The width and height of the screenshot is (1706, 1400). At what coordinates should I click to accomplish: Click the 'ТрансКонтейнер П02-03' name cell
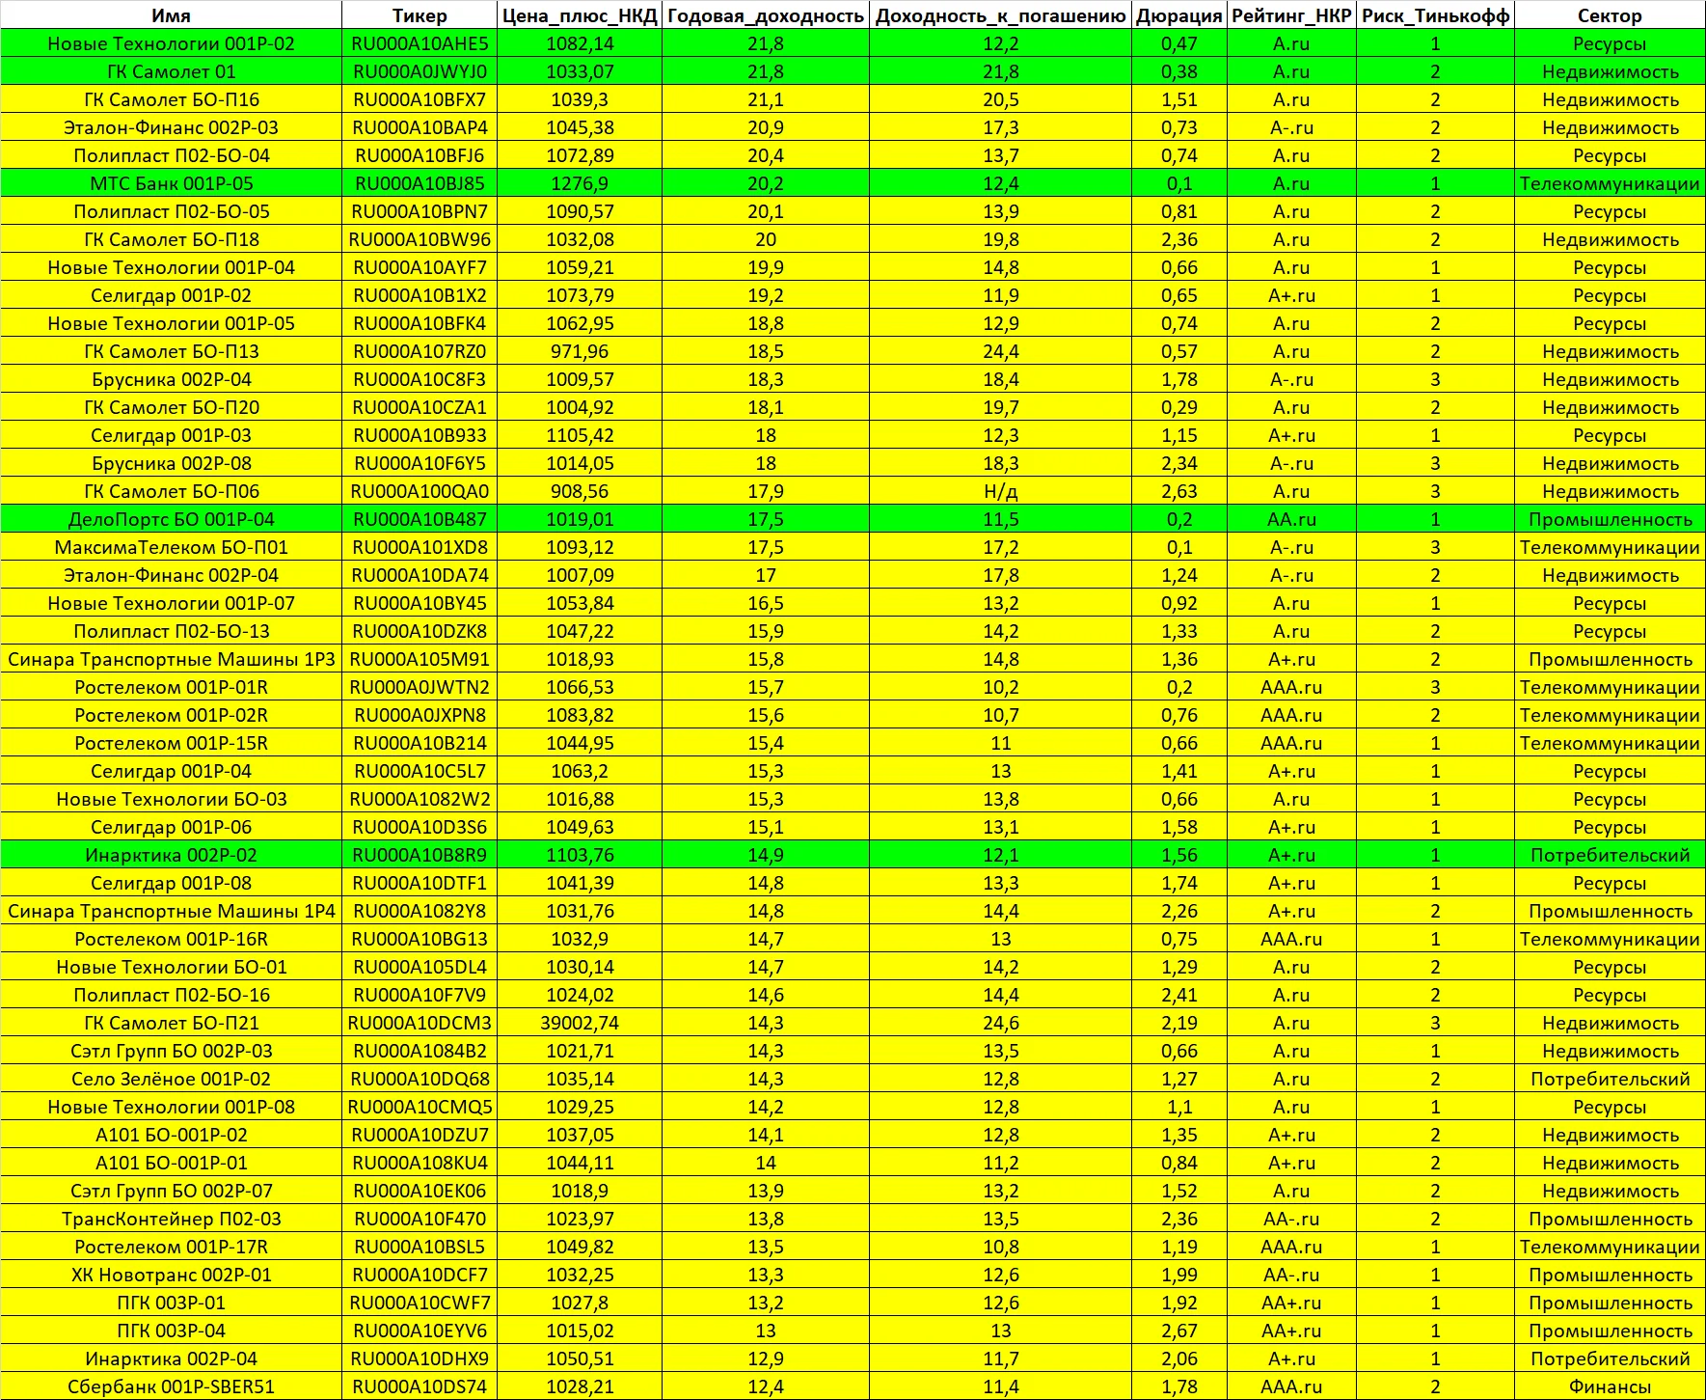coord(172,1219)
